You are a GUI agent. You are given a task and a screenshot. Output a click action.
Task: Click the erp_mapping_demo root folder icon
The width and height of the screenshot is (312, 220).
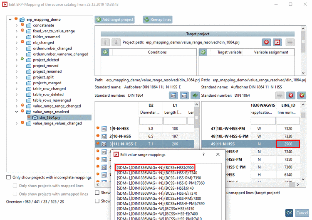click(x=22, y=20)
